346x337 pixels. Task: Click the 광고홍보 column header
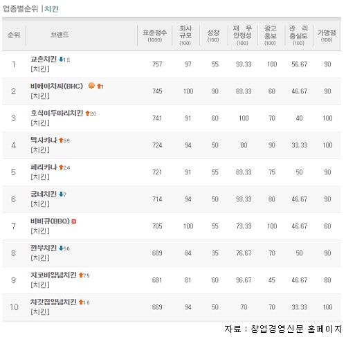point(270,35)
